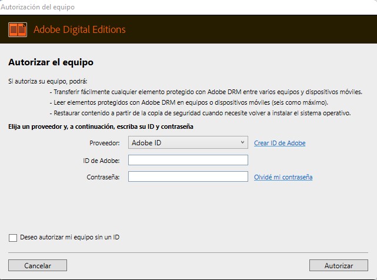Click the 'Elija un proveedor' instruction text
Image resolution: width=377 pixels, height=280 pixels.
pos(101,126)
